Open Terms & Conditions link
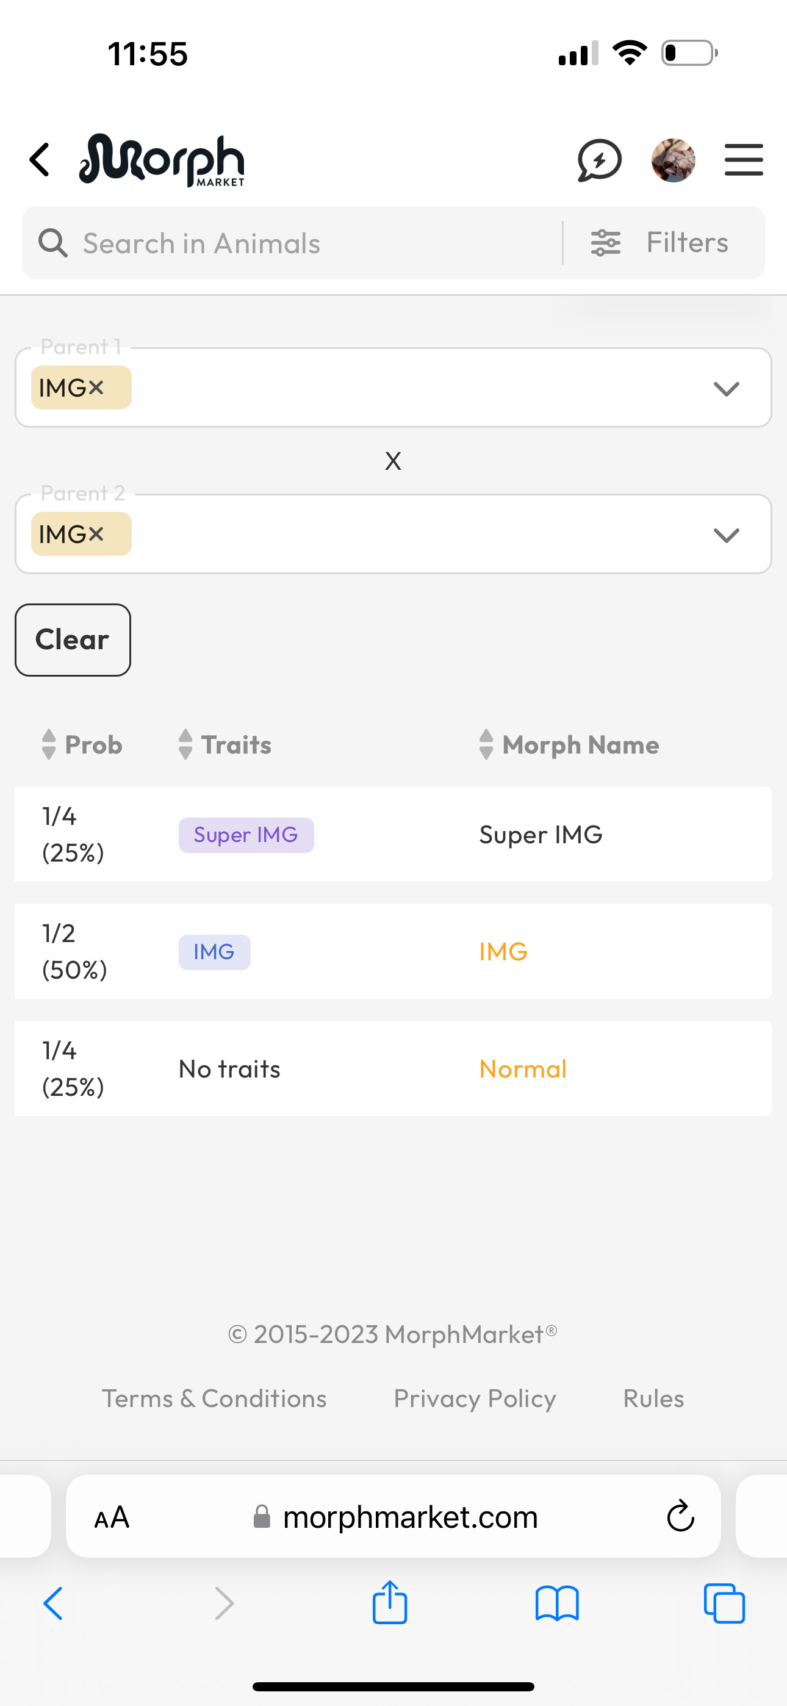The image size is (787, 1706). (214, 1398)
